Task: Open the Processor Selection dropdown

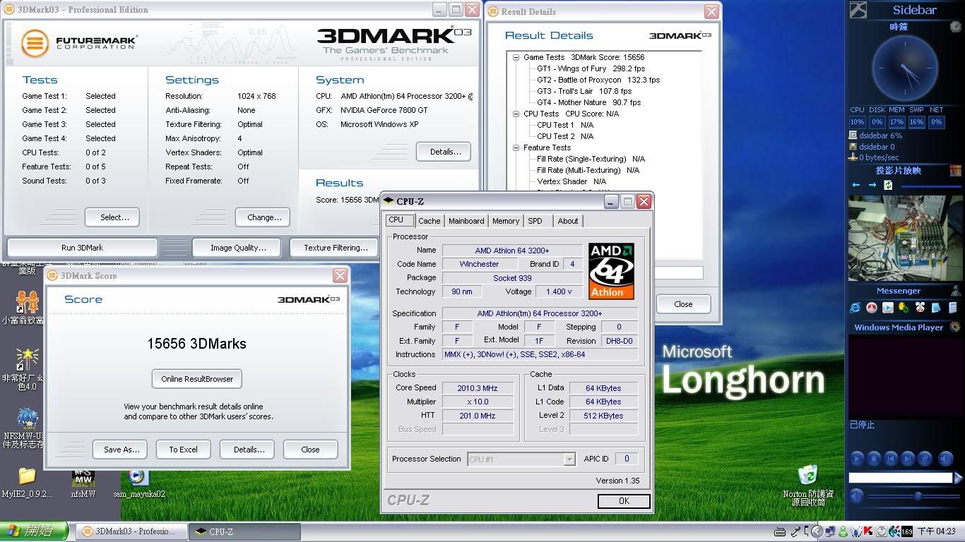Action: point(569,459)
